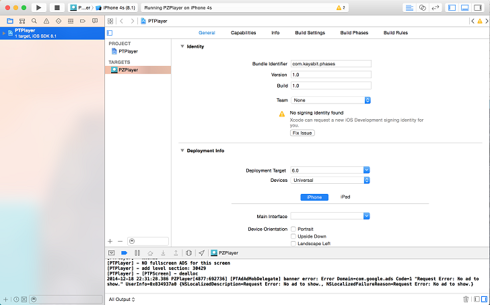Pause program execution in debug bar
The image size is (490, 305).
click(x=137, y=252)
